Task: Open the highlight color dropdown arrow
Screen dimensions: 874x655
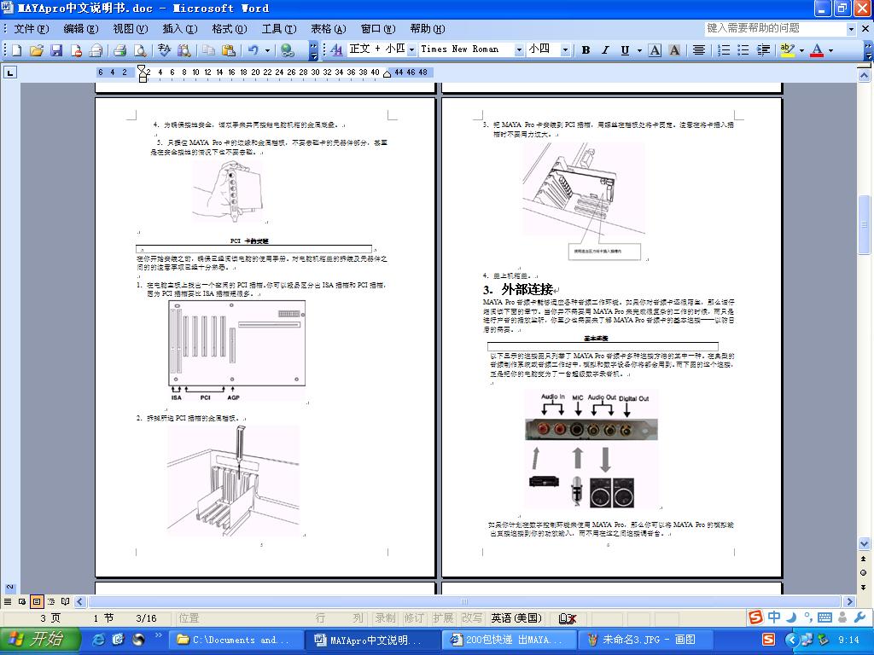Action: click(x=801, y=50)
